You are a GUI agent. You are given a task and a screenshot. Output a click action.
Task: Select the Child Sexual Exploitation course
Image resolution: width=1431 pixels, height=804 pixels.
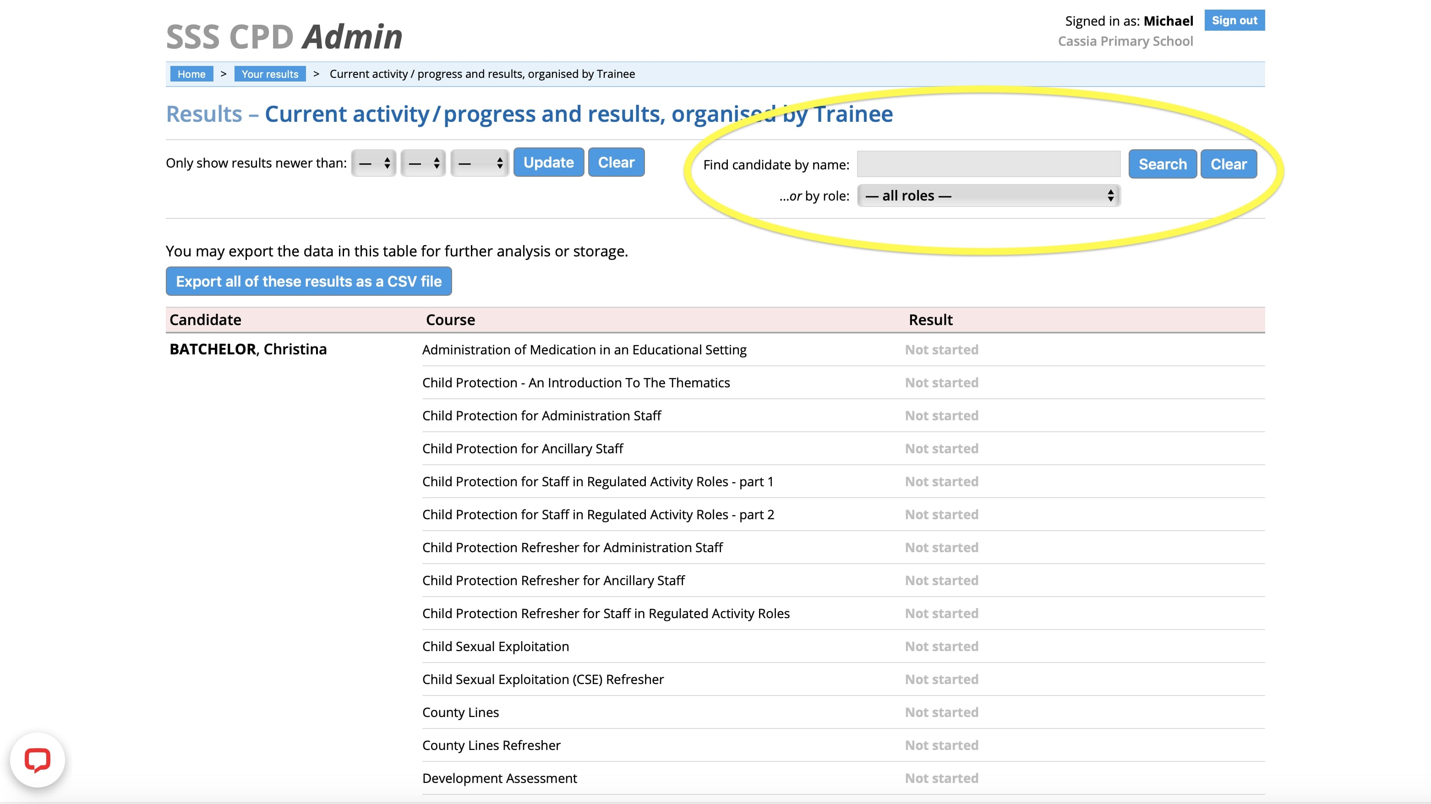point(496,646)
